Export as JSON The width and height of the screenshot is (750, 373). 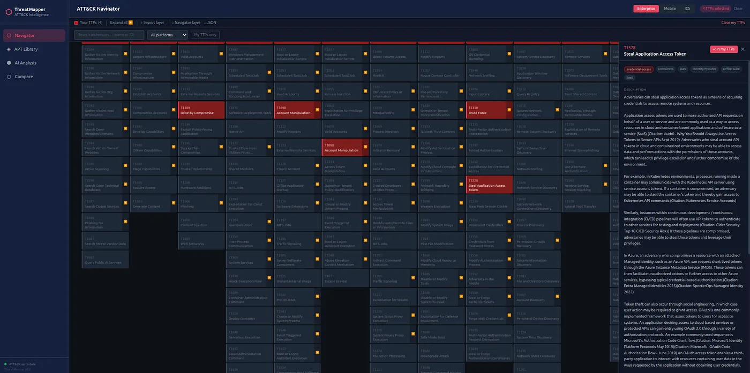pyautogui.click(x=211, y=22)
